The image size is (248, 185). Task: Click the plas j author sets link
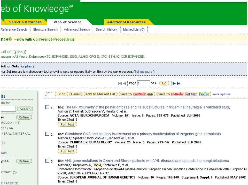pos(29,66)
